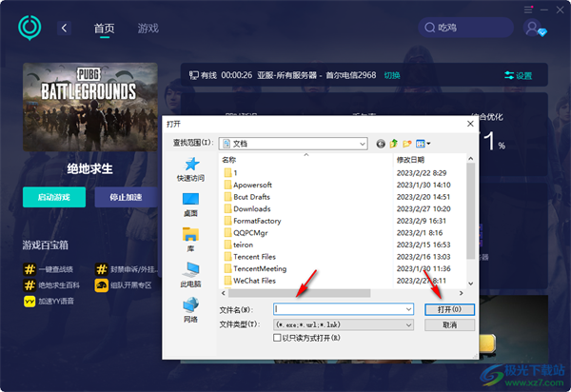Create a new folder icon
The height and width of the screenshot is (392, 571).
406,144
